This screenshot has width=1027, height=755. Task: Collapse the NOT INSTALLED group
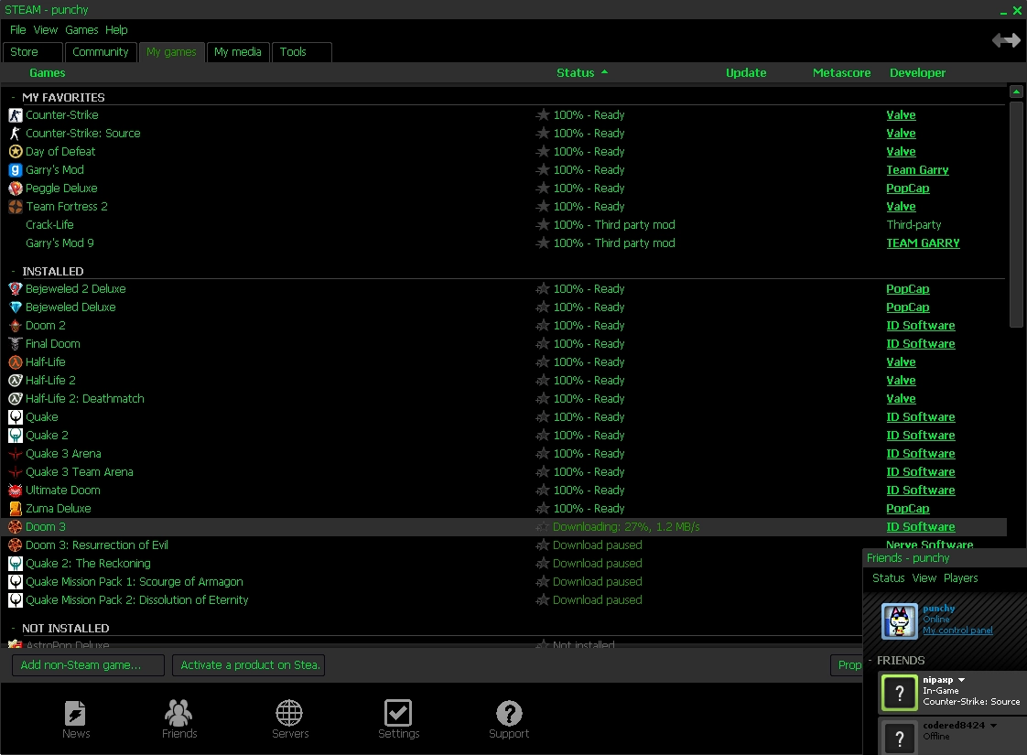[13, 628]
